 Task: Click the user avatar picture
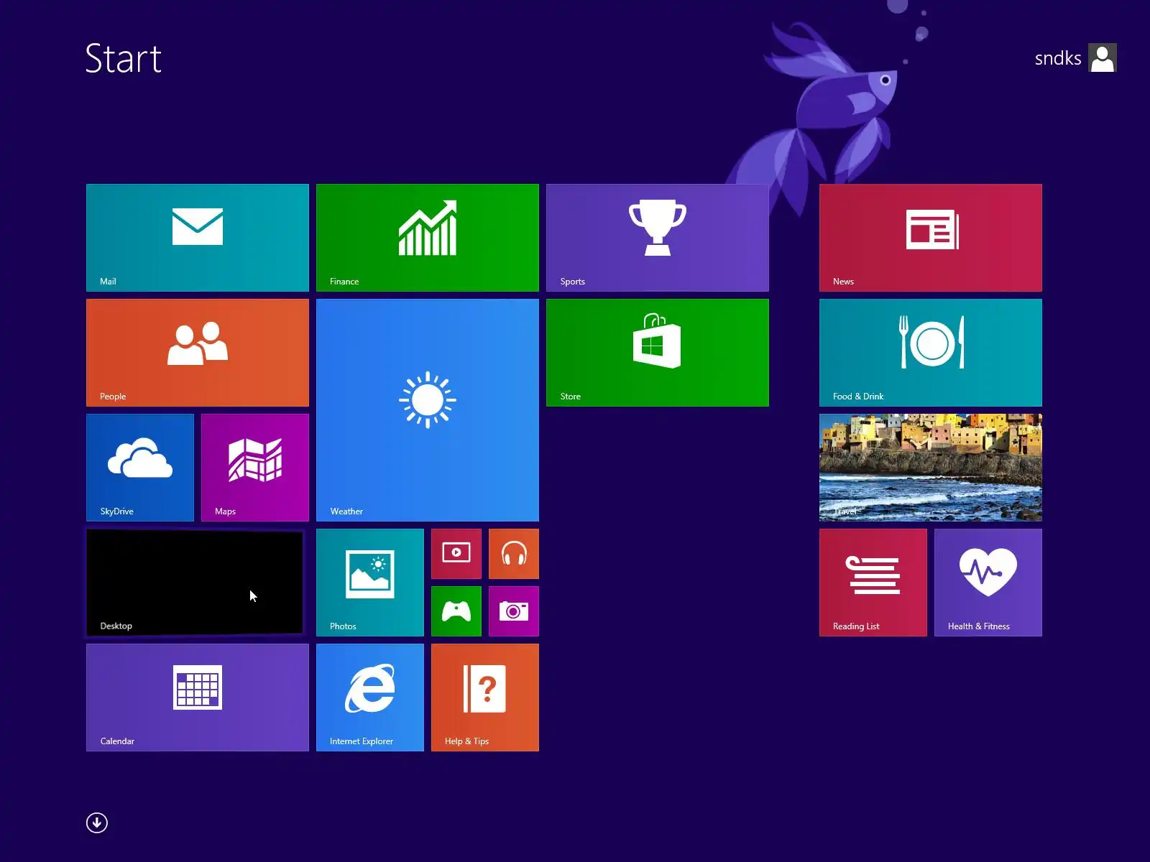click(x=1103, y=58)
